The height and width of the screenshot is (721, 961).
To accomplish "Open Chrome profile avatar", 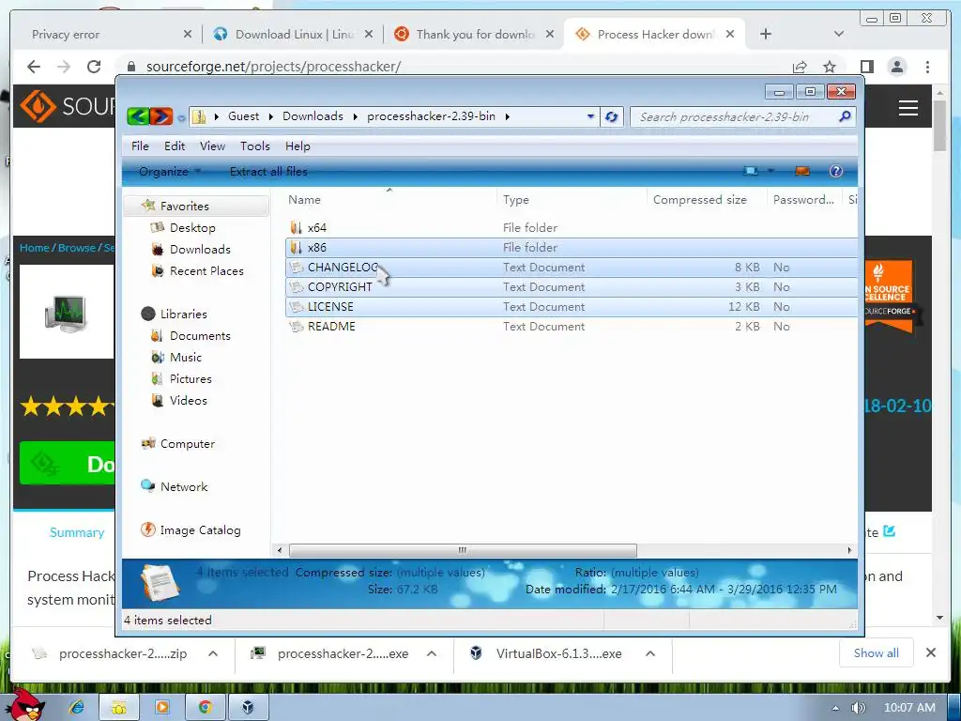I will coord(897,67).
